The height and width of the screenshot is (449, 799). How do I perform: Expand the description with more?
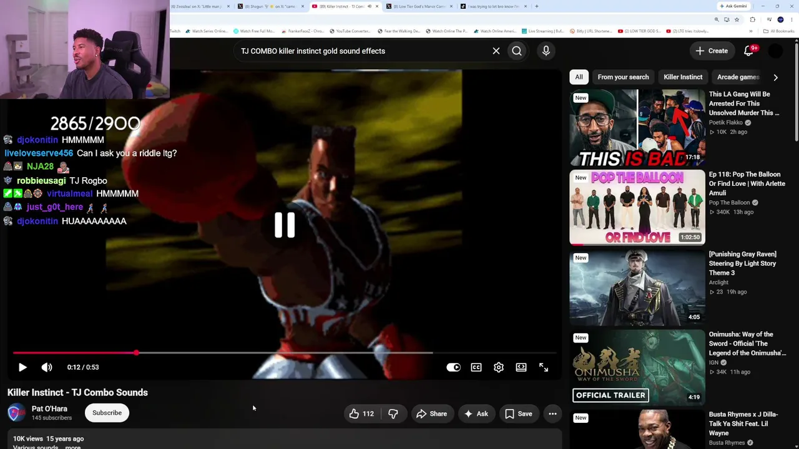(73, 447)
